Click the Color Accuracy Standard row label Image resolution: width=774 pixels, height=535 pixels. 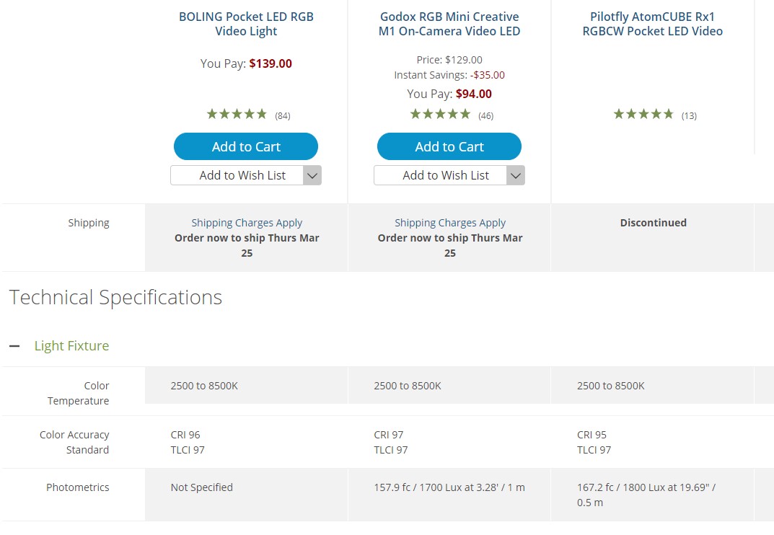pos(74,442)
